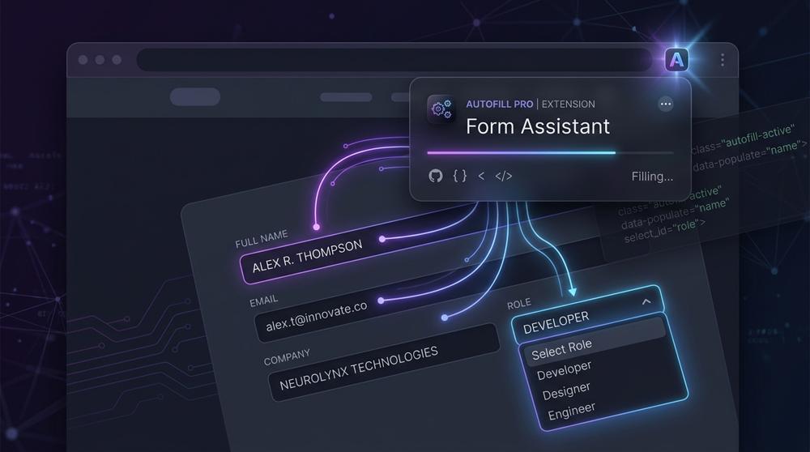Click the Role combo box showing DEVELOPER
810x452 pixels.
tap(587, 315)
